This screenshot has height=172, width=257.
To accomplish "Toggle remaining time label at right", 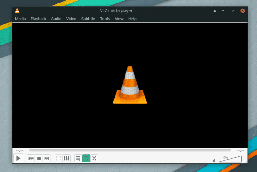I will coord(240,151).
